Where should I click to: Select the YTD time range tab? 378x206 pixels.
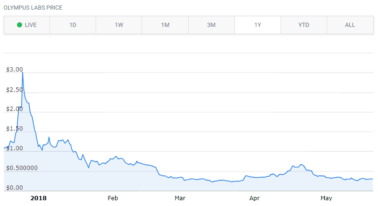(x=304, y=25)
